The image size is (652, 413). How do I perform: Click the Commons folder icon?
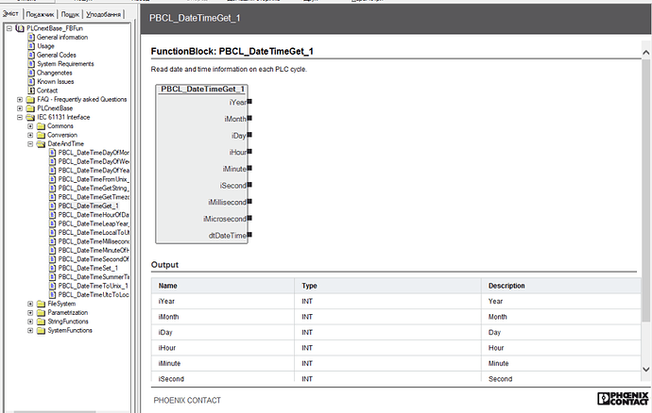point(41,126)
